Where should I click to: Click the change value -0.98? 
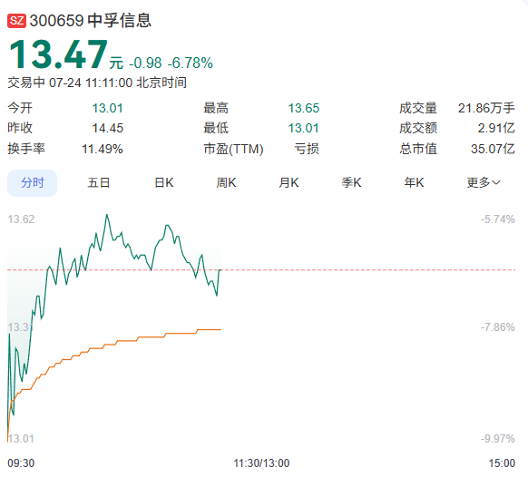[145, 63]
